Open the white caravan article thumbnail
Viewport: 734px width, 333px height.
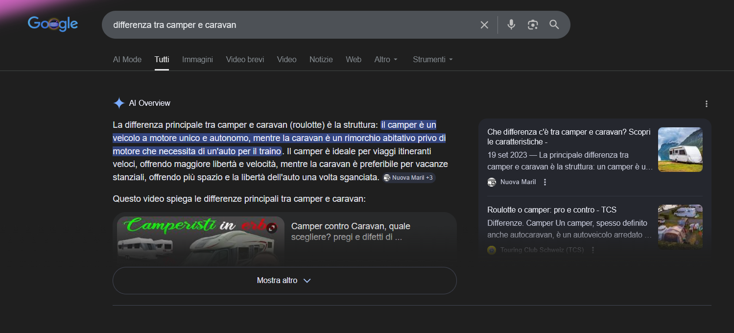680,149
